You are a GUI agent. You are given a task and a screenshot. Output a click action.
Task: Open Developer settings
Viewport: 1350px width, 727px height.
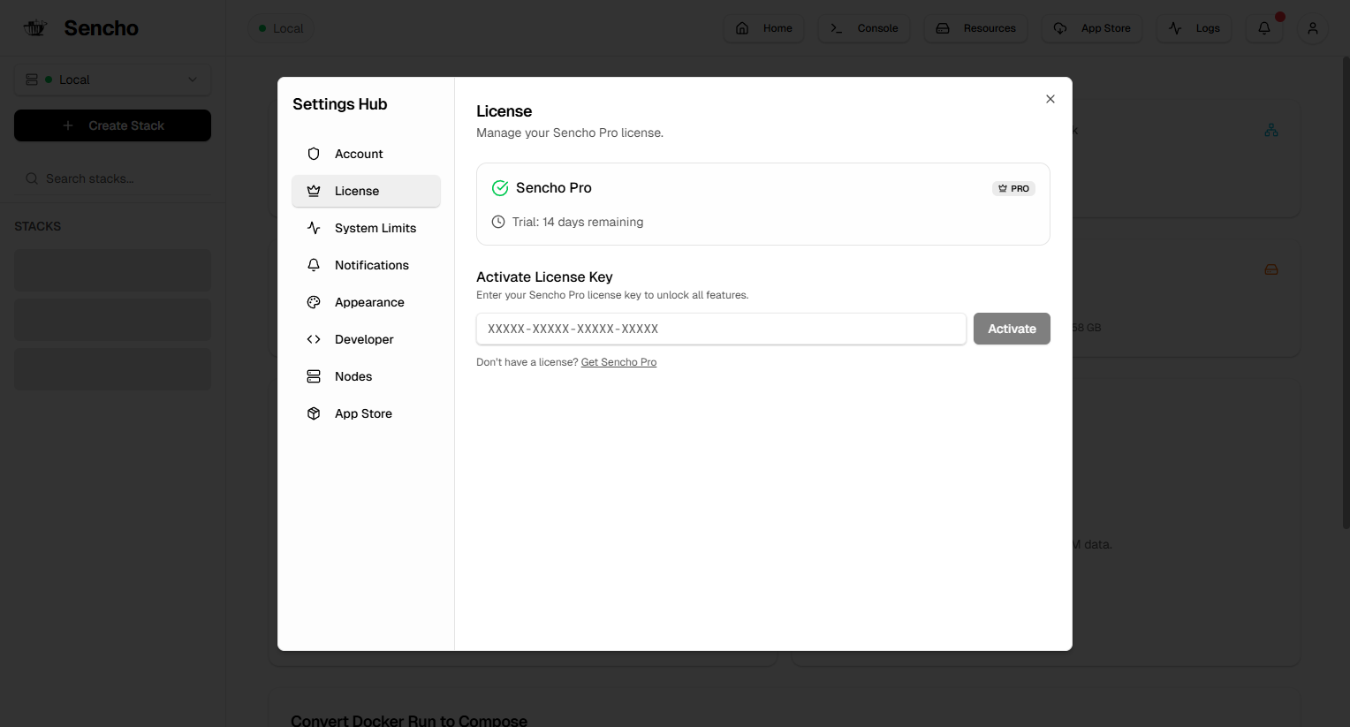[366, 339]
